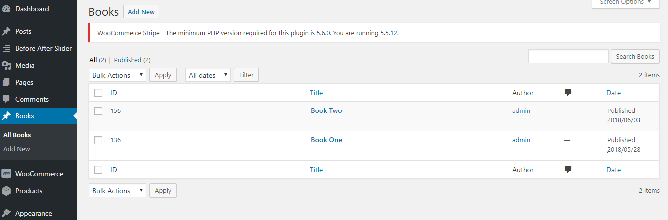Viewport: 668px width, 220px height.
Task: Click the Posts pushpin icon
Action: [6, 31]
